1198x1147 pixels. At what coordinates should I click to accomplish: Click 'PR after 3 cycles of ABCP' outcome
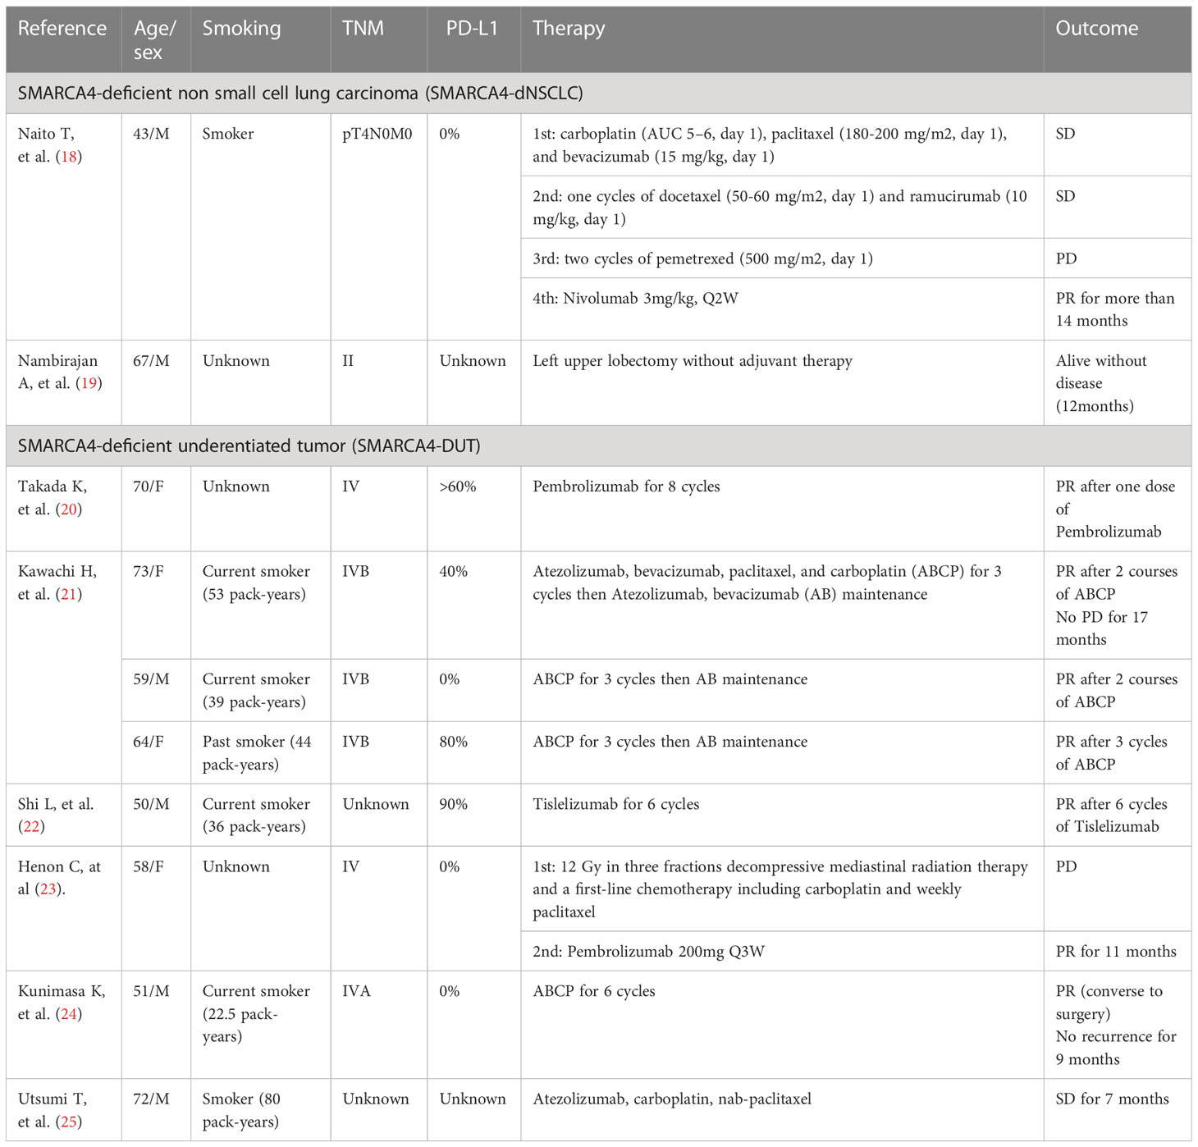(x=1118, y=753)
